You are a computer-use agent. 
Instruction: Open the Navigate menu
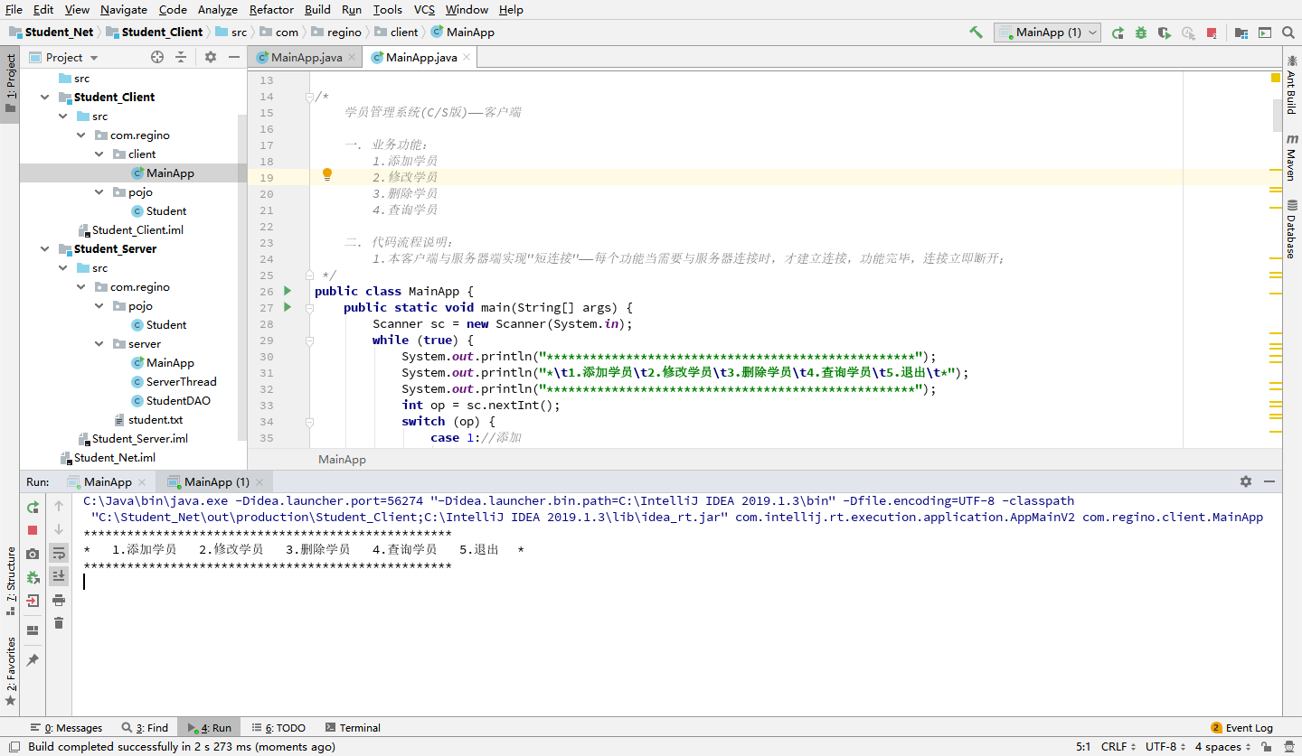click(x=124, y=9)
